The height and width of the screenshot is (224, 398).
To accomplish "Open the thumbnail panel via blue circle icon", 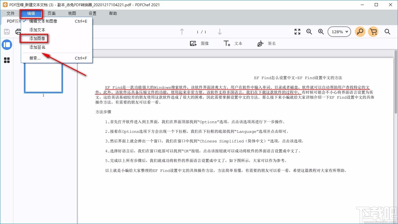I will tap(7, 45).
